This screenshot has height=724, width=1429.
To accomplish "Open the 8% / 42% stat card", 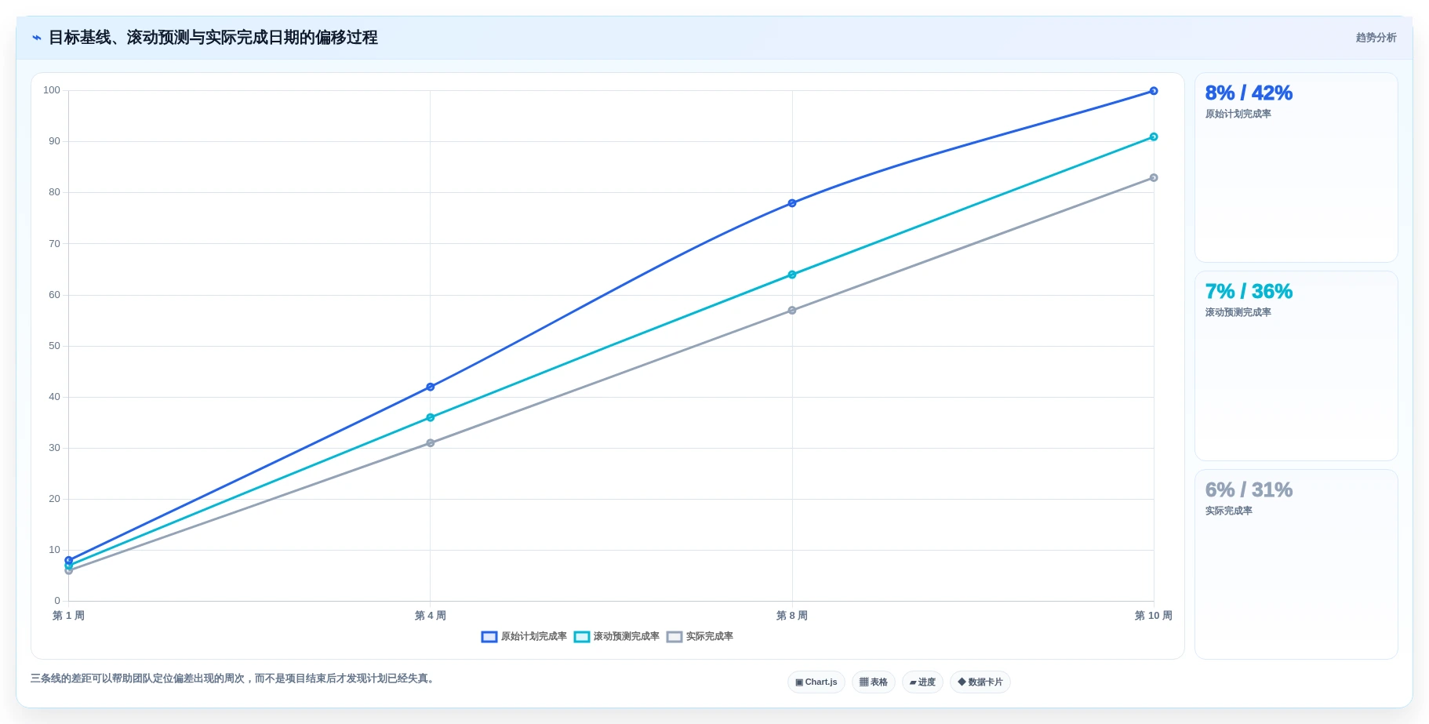I will [x=1296, y=168].
